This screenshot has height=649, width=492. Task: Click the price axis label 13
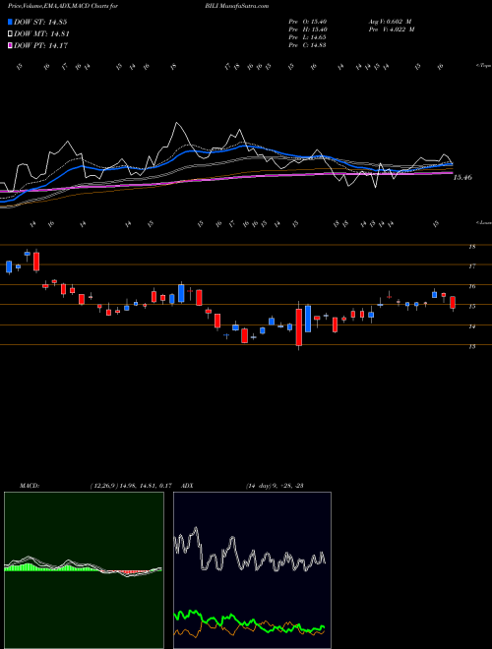point(471,346)
